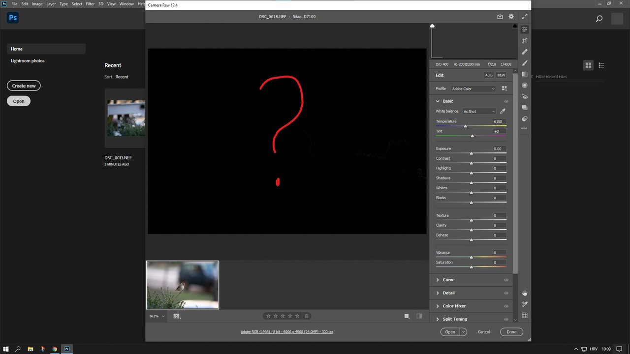The image size is (630, 354).
Task: Open the Snapshots panel icon
Action: point(525,107)
